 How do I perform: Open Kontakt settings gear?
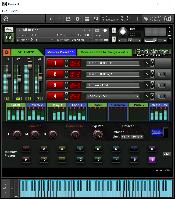pyautogui.click(x=77, y=19)
